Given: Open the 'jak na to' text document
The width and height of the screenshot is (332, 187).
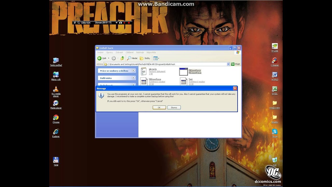Looking at the screenshot, I should tap(144, 71).
